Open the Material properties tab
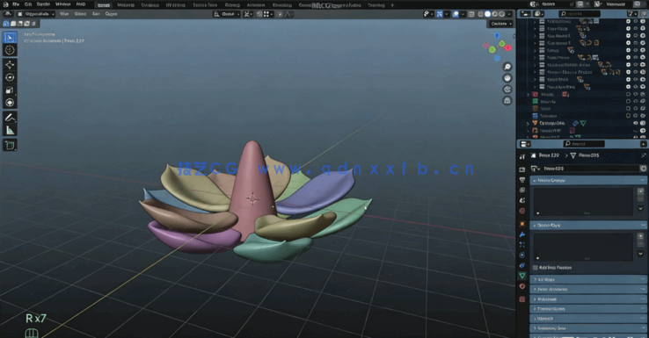649x338 pixels. pos(522,286)
